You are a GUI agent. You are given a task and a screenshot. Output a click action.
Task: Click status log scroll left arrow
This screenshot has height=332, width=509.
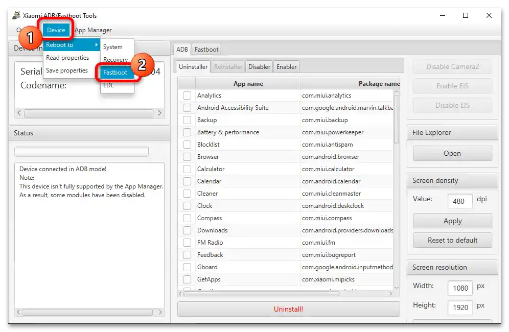(18, 312)
